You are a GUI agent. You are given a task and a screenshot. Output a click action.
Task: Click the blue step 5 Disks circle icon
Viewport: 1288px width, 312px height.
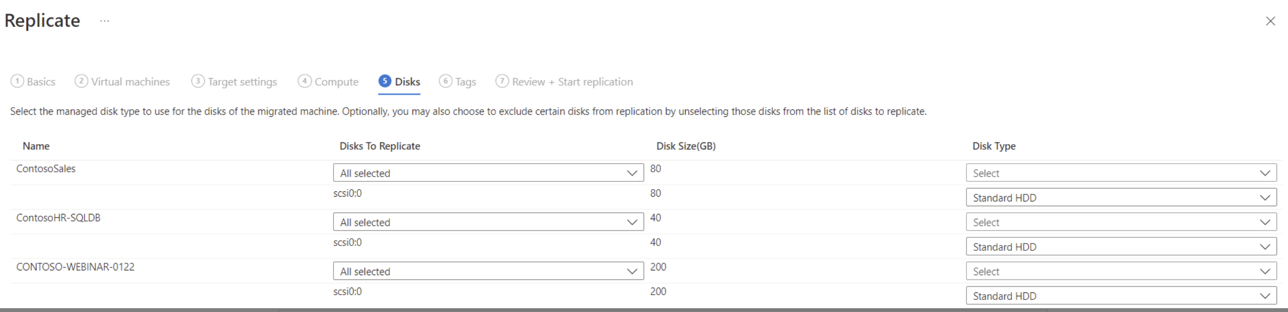point(385,81)
